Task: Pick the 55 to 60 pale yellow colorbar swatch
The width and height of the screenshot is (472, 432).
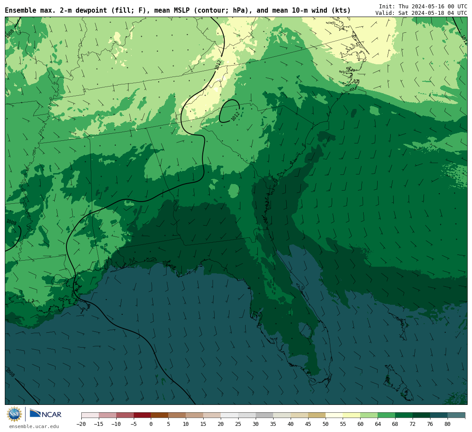Action: point(351,415)
